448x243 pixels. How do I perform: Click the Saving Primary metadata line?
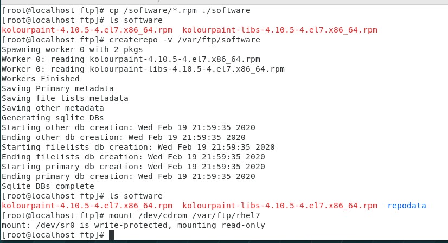tap(57, 88)
